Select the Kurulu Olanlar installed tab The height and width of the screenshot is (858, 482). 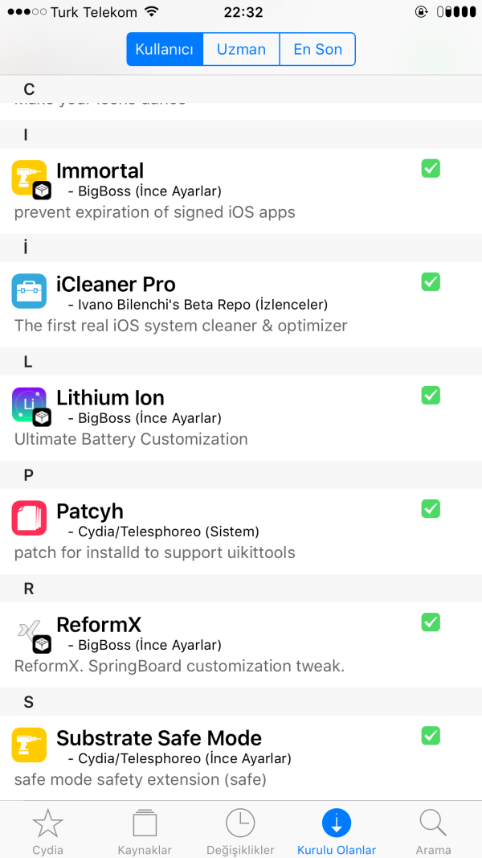(337, 831)
